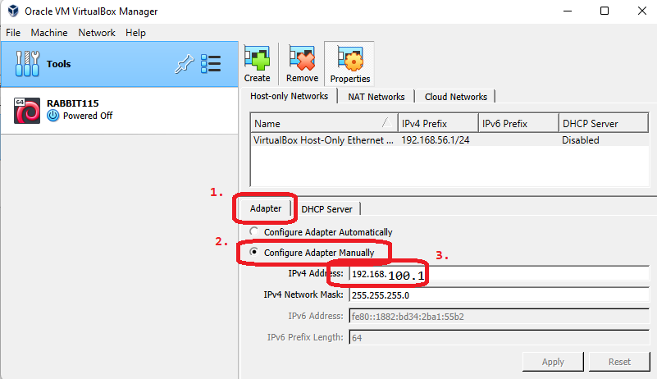
Task: Select the VirtualBox Host-Only Ethernet adapter row
Action: point(449,140)
